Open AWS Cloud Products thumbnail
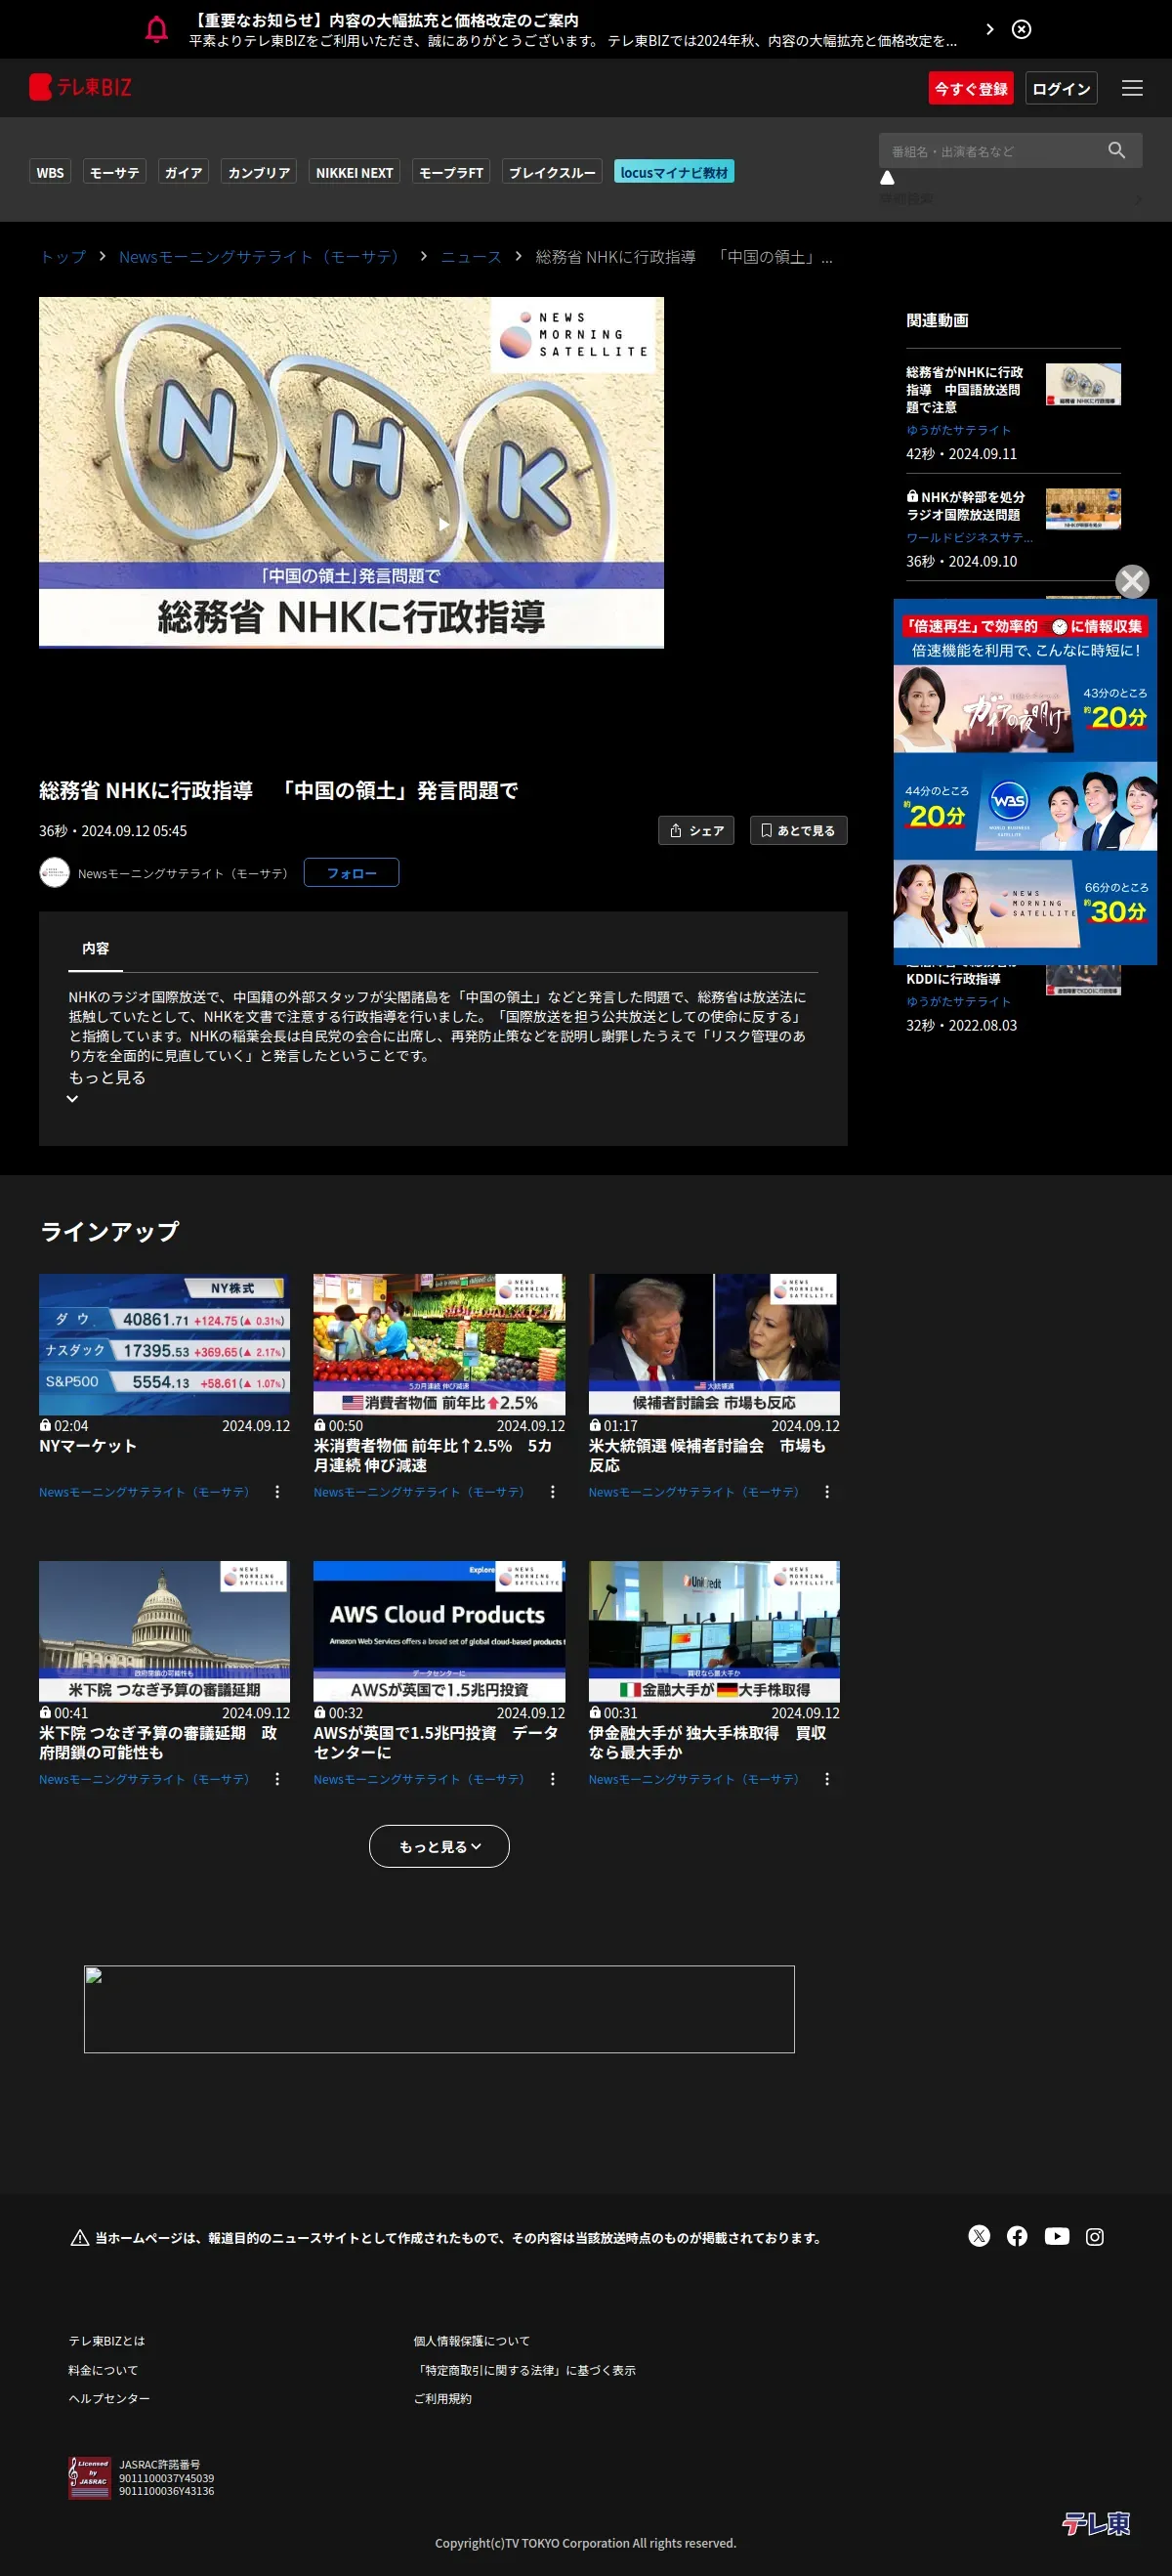The width and height of the screenshot is (1172, 2576). (439, 1630)
